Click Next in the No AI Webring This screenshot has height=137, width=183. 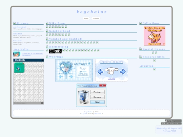click(x=98, y=102)
